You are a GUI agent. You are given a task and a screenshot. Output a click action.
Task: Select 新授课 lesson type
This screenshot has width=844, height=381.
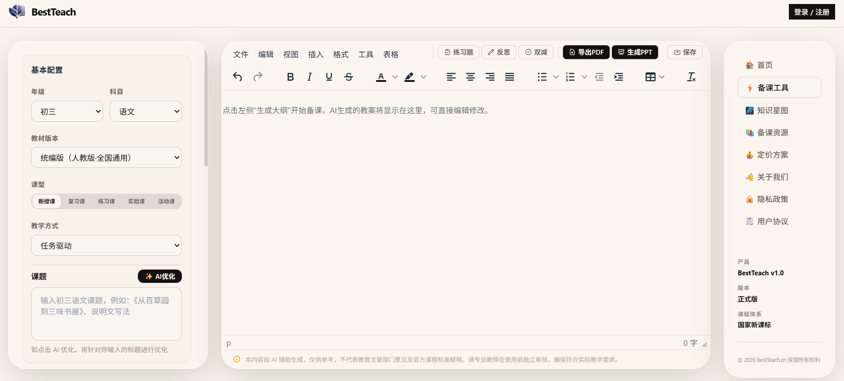(47, 201)
